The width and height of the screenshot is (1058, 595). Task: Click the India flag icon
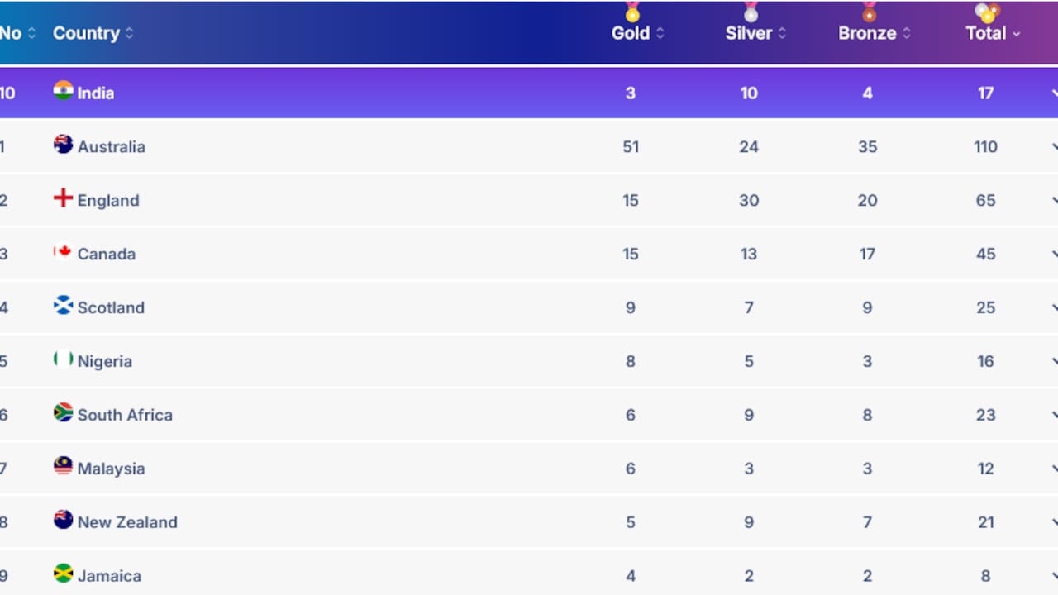point(63,90)
